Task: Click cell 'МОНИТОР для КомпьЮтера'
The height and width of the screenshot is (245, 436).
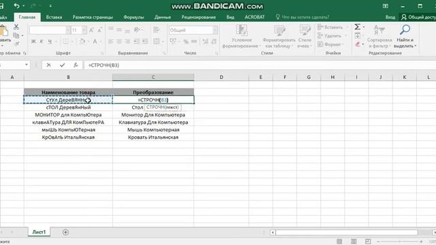Action: [x=68, y=115]
